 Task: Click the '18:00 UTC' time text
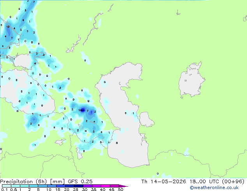[204, 182]
